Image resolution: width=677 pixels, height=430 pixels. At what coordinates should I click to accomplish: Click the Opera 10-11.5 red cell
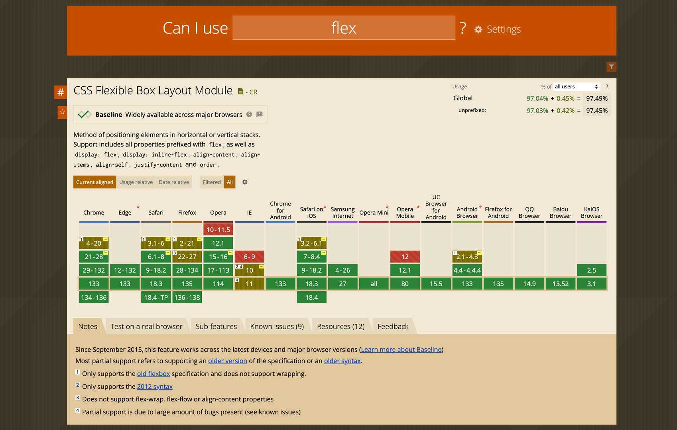point(218,230)
